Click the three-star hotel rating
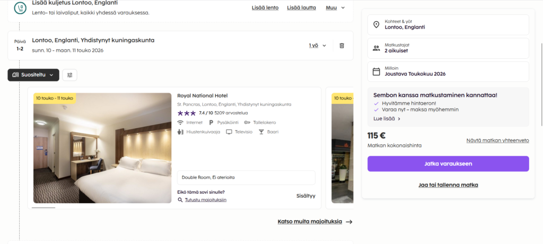 pos(186,113)
